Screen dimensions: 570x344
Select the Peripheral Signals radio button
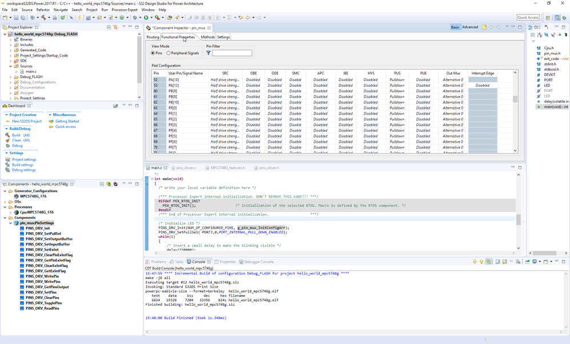(168, 53)
